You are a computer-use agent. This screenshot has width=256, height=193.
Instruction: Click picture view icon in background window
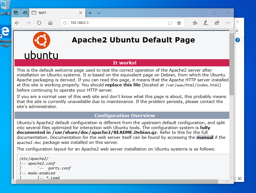[240, 178]
